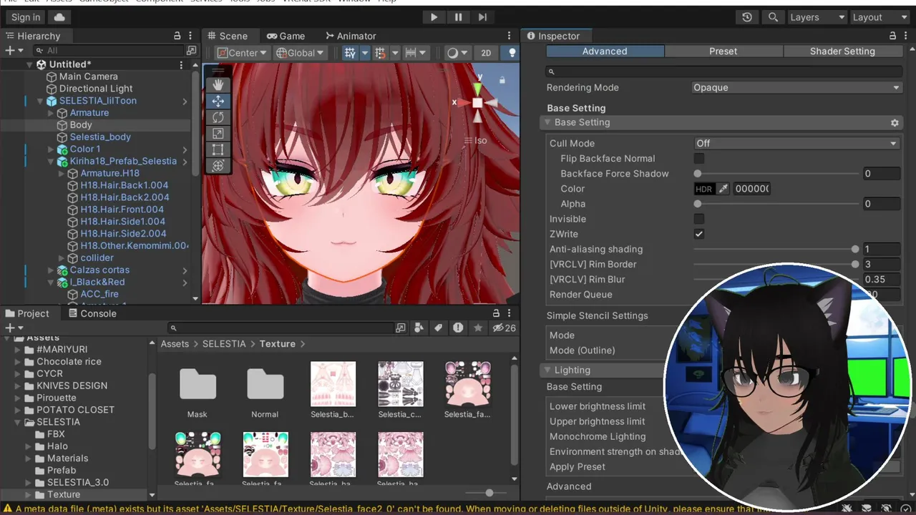Image resolution: width=916 pixels, height=515 pixels.
Task: Select the Selestia_body object in Hierarchy
Action: point(100,137)
